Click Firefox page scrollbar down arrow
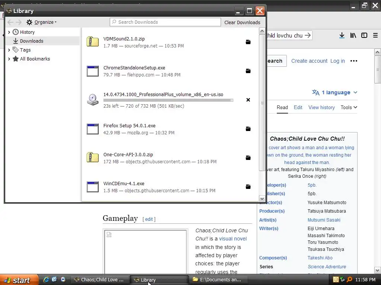381x285 pixels. click(x=377, y=270)
